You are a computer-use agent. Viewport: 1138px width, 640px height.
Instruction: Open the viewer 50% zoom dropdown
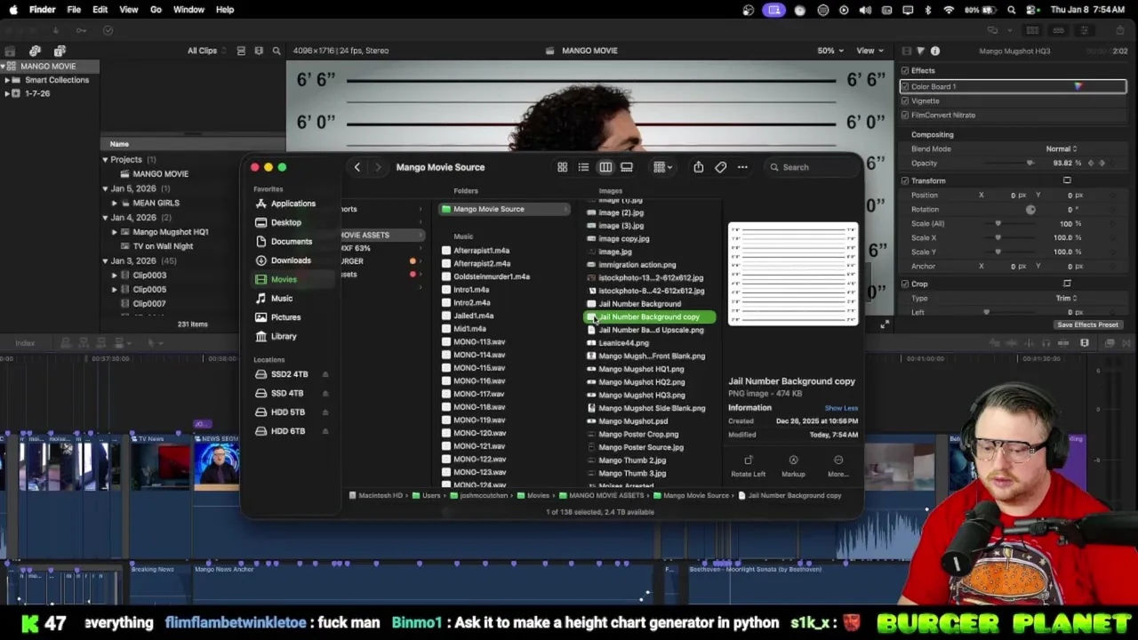pyautogui.click(x=830, y=51)
